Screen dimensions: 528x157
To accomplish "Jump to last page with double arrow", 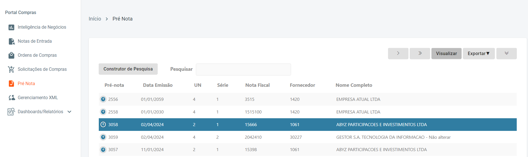I will coord(420,53).
